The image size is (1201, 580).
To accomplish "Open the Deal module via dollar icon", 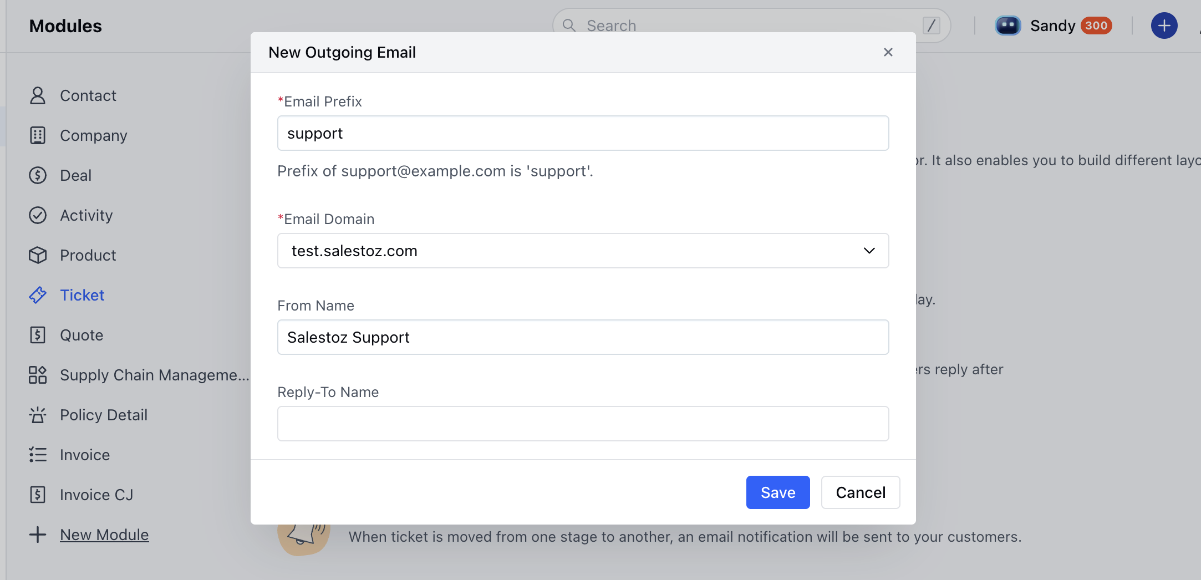I will (38, 175).
